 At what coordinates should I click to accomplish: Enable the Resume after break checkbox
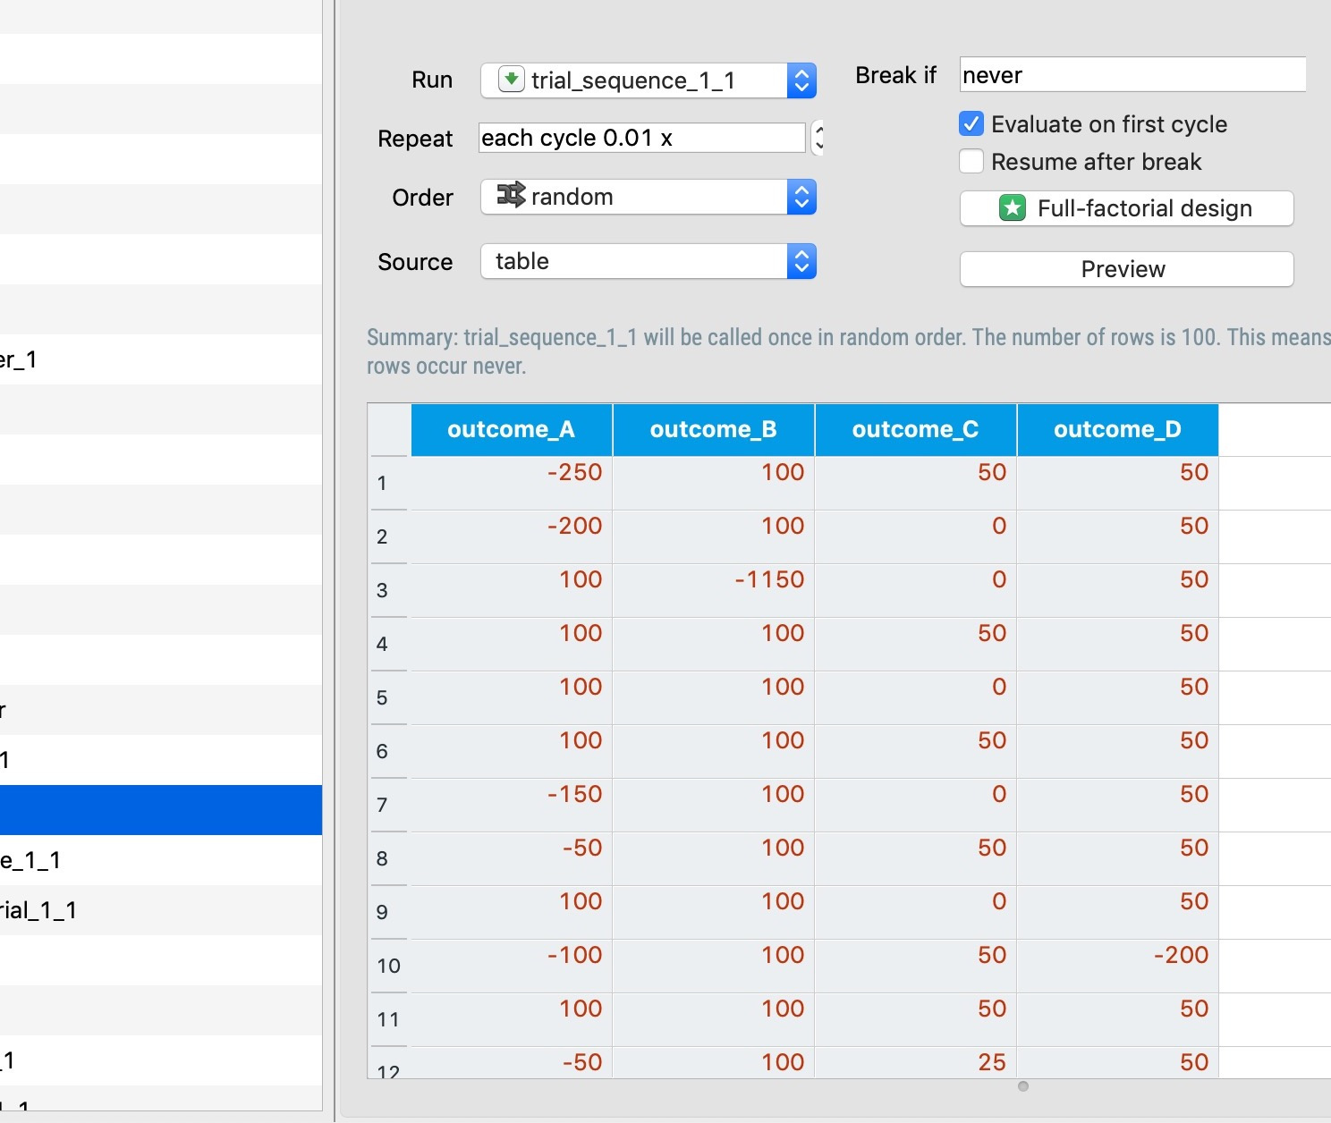point(971,161)
